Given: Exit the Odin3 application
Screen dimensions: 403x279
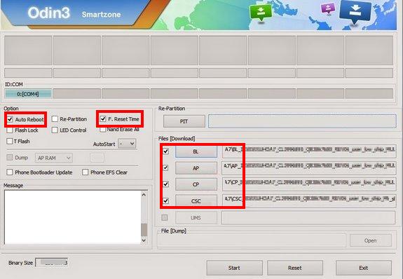Looking at the screenshot, I should point(364,268).
